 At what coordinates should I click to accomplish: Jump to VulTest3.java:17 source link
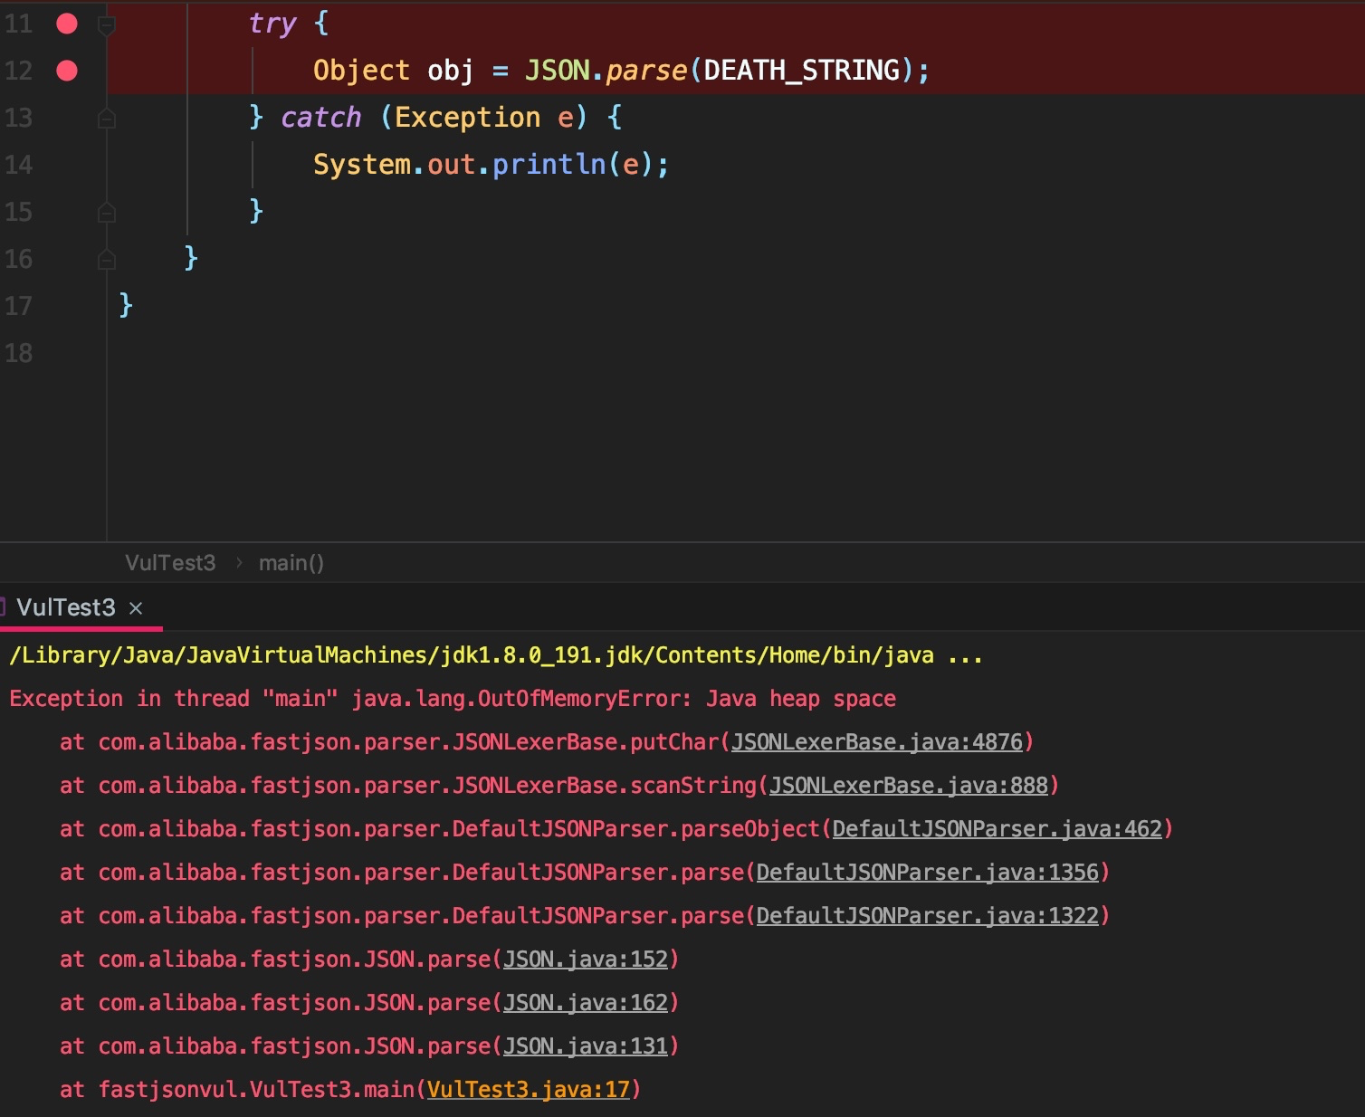tap(529, 1090)
